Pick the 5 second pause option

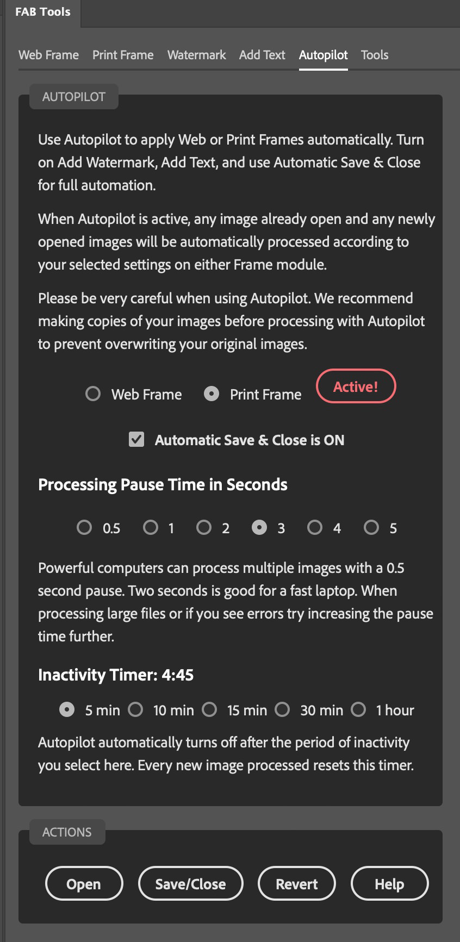371,527
